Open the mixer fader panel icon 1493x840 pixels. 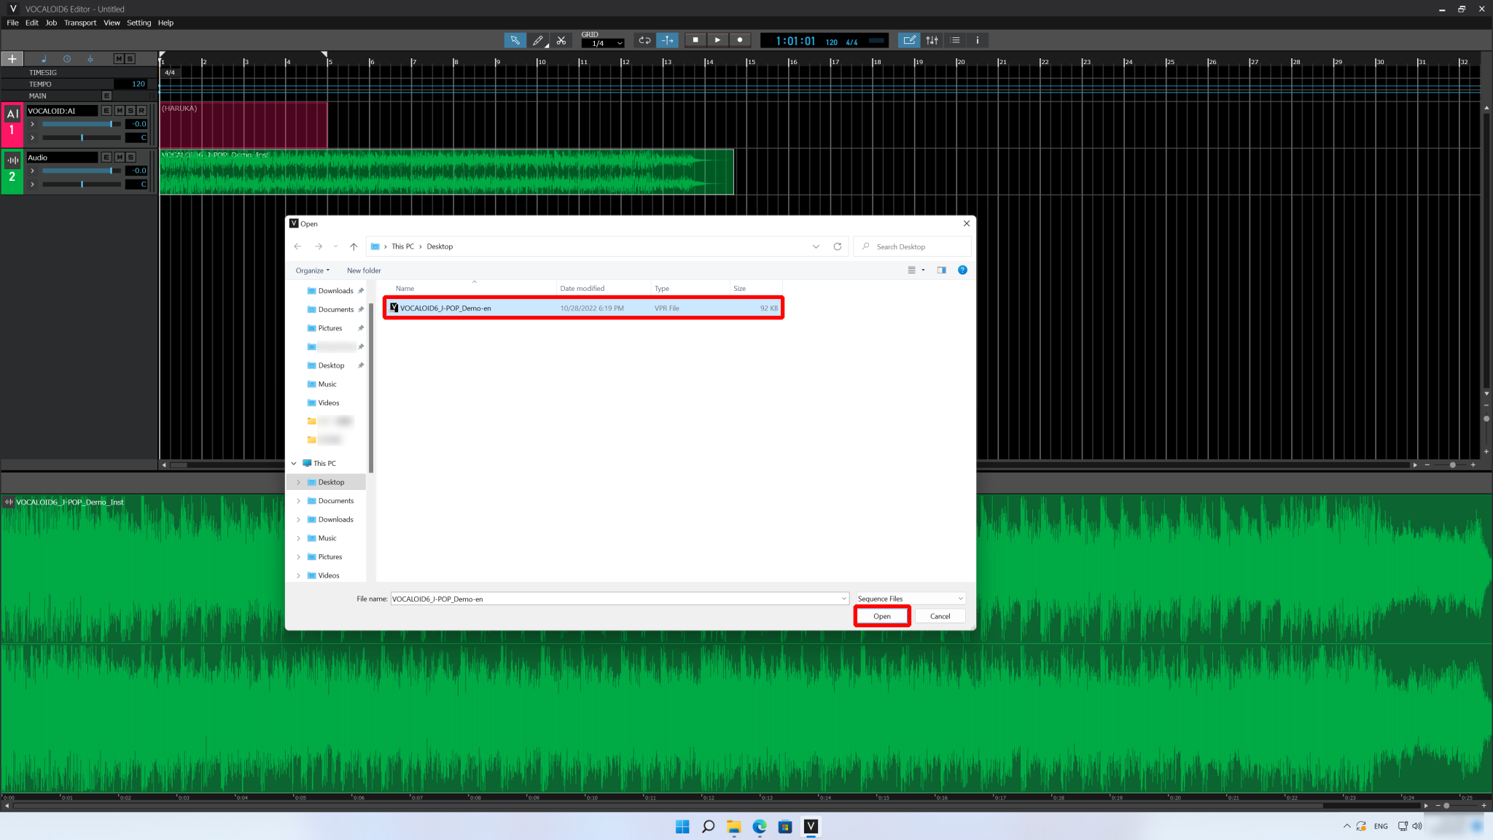[x=932, y=40]
